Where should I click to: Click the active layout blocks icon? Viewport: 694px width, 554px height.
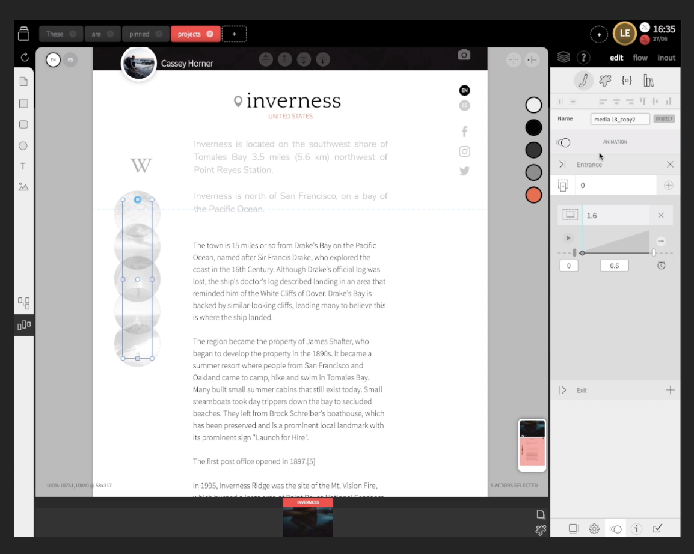coord(24,326)
